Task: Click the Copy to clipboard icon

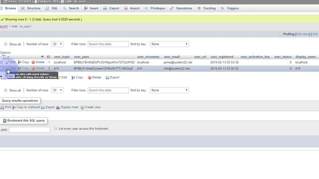Action: (14, 107)
